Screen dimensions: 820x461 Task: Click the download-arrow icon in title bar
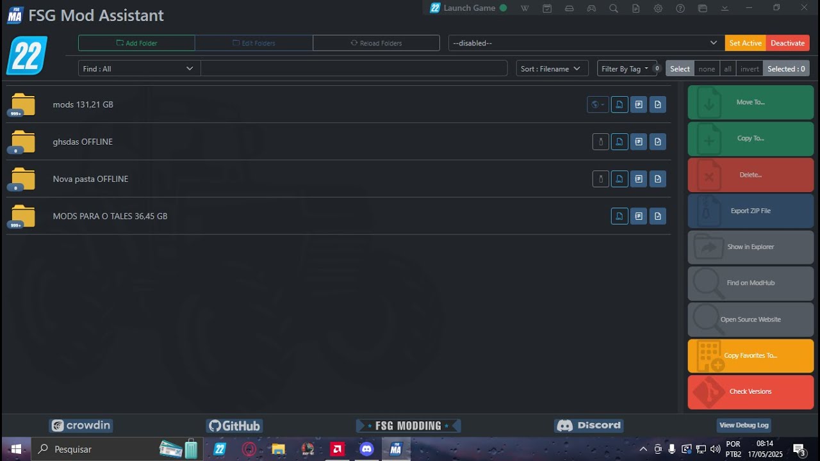(725, 8)
